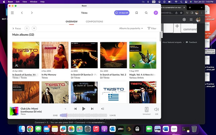Open the Music app from the Dock

(96, 129)
